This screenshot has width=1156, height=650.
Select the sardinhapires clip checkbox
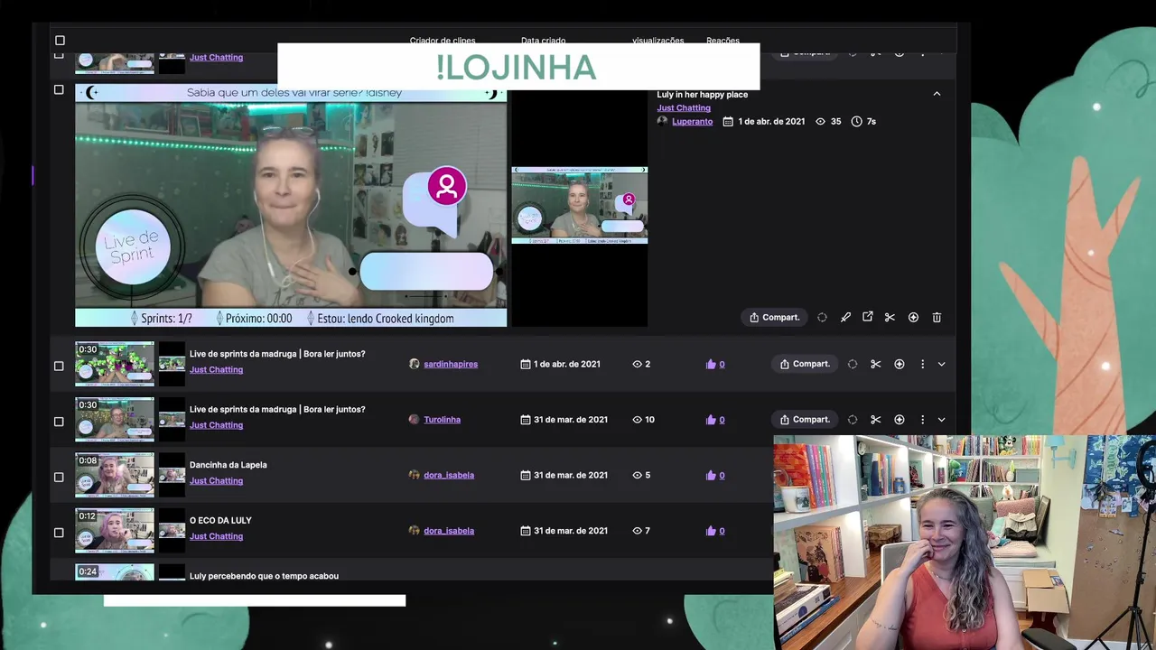[x=59, y=366]
